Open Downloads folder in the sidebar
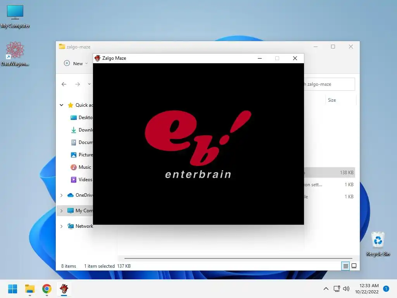 coord(81,130)
